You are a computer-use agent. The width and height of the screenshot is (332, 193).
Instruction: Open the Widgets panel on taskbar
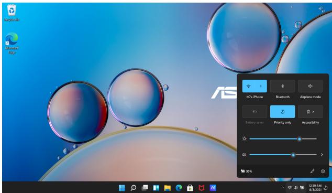156,188
